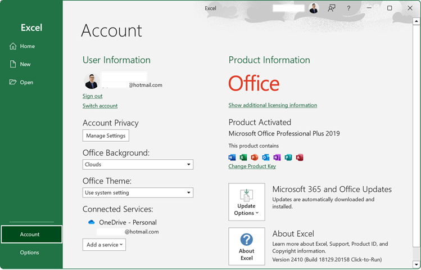Click the PowerPoint icon under product contains
The image size is (421, 270).
[x=255, y=157]
